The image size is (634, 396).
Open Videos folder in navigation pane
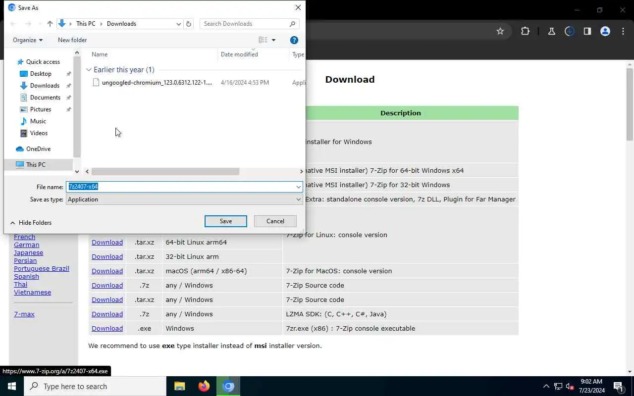click(39, 133)
